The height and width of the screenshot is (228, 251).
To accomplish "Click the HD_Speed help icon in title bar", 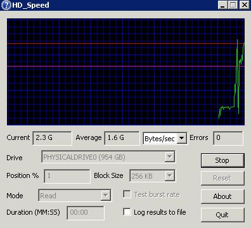I will pyautogui.click(x=6, y=5).
